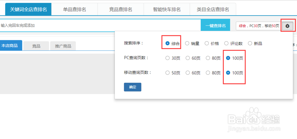
Task: Confirm settings with 确定 button
Action: [132, 87]
